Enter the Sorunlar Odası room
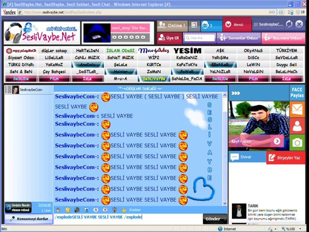Image resolution: width=309 pixels, height=232 pixels. point(239,38)
